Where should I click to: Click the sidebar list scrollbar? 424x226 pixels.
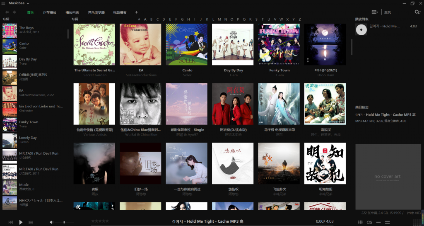[x=68, y=34]
